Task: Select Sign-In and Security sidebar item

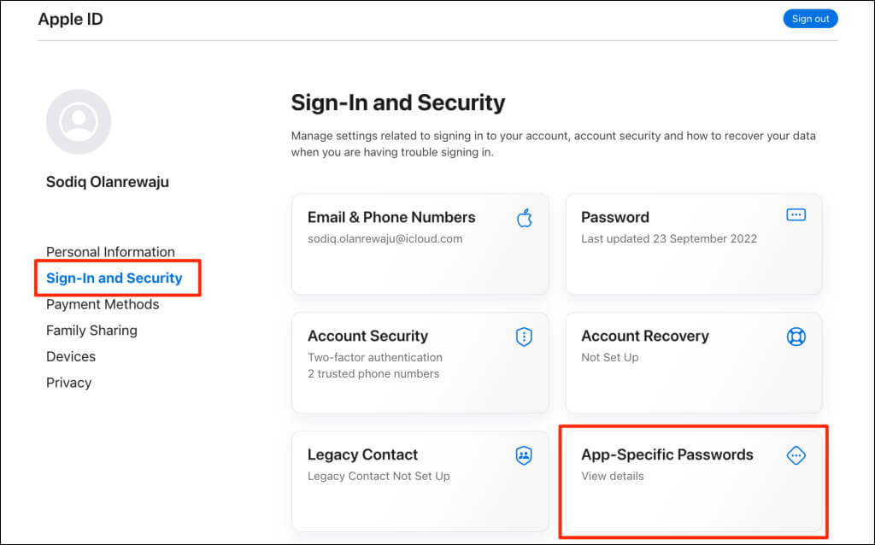Action: pyautogui.click(x=115, y=278)
